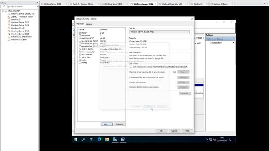Switch to the Options tab
The height and width of the screenshot is (151, 269).
(x=89, y=24)
